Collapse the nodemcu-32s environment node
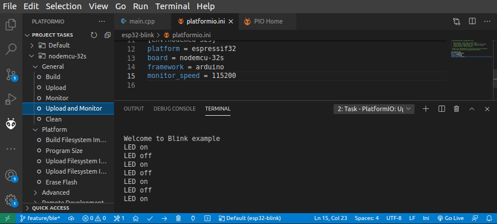Screen dimensions: 497x224 32,56
